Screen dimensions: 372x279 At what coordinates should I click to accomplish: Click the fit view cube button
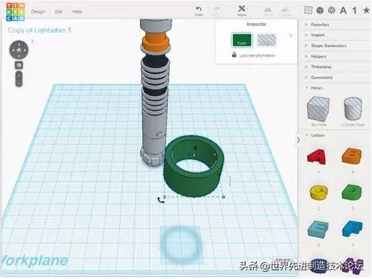pos(19,65)
